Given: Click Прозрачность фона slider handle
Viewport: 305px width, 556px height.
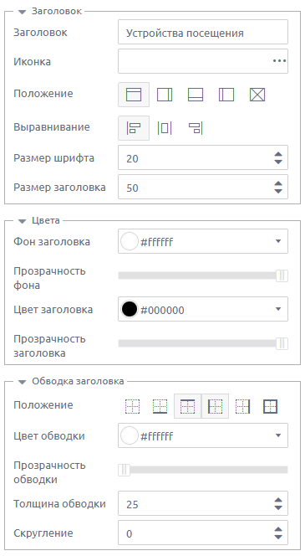Looking at the screenshot, I should pos(282,275).
